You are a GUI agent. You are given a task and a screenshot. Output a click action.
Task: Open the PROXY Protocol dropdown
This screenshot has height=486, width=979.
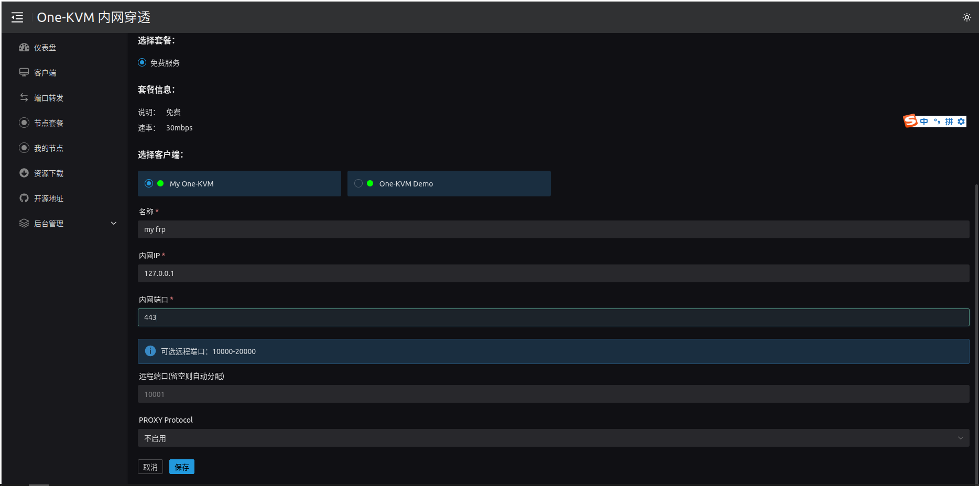[553, 438]
